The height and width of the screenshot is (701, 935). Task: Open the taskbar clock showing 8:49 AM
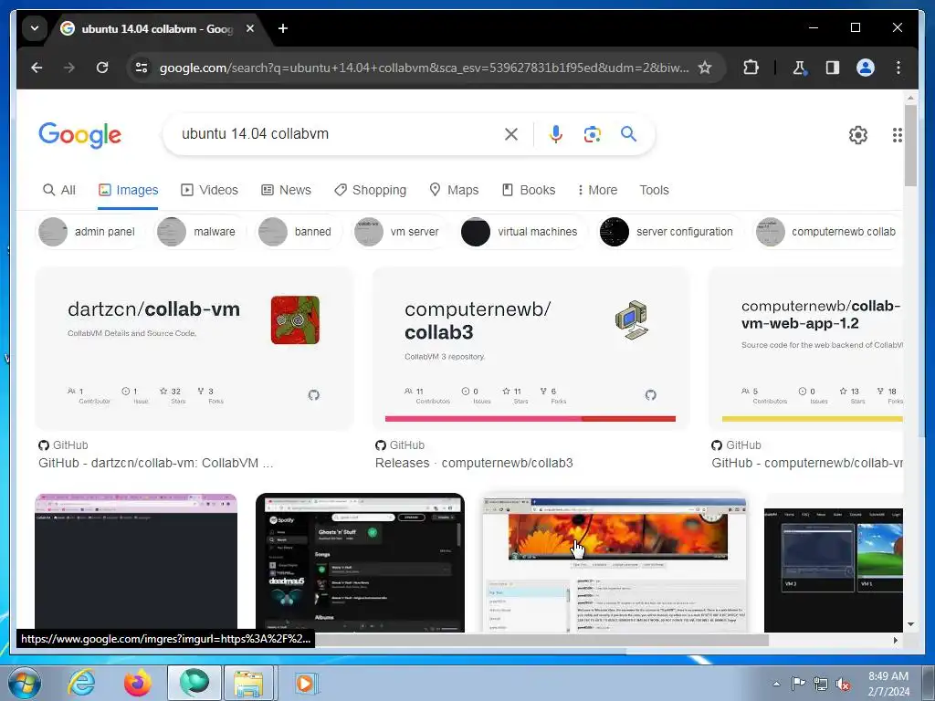(x=888, y=684)
